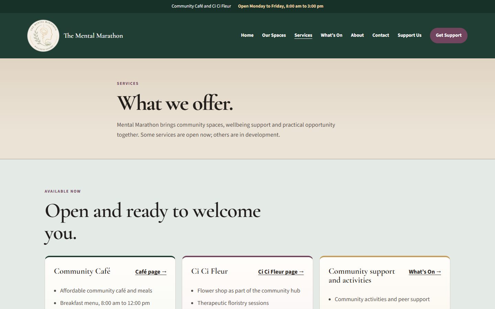Screen dimensions: 495x309
Task: Click the 'SERVICES' eyebrow label
Action: click(x=128, y=83)
